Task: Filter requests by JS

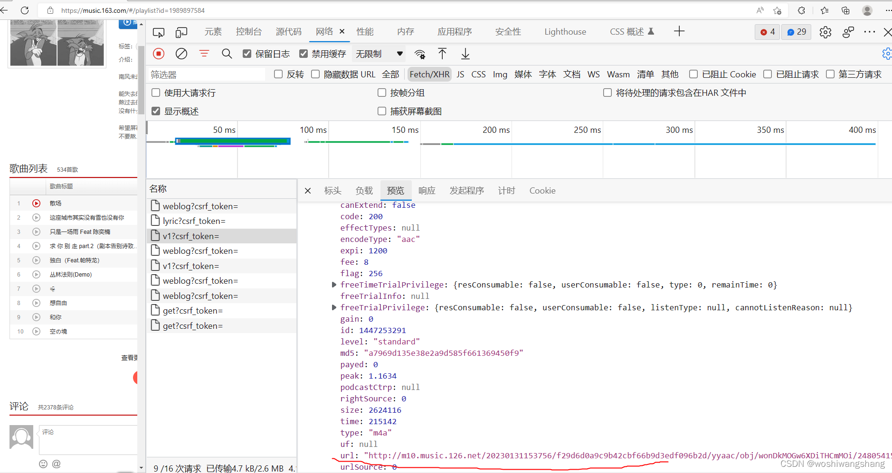Action: click(x=460, y=74)
